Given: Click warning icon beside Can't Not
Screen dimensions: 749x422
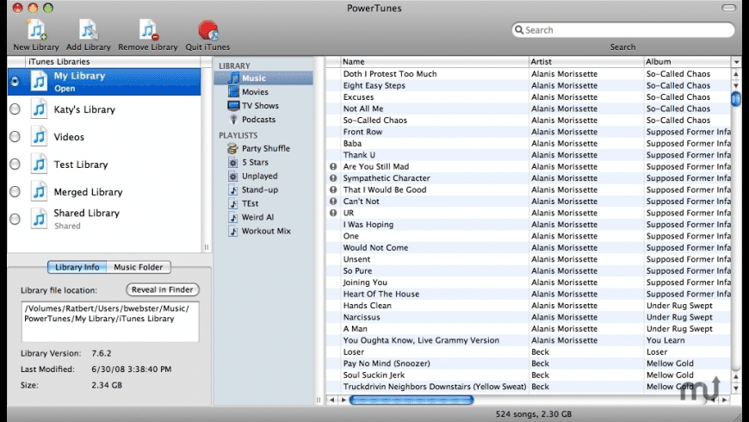Looking at the screenshot, I should [x=333, y=202].
